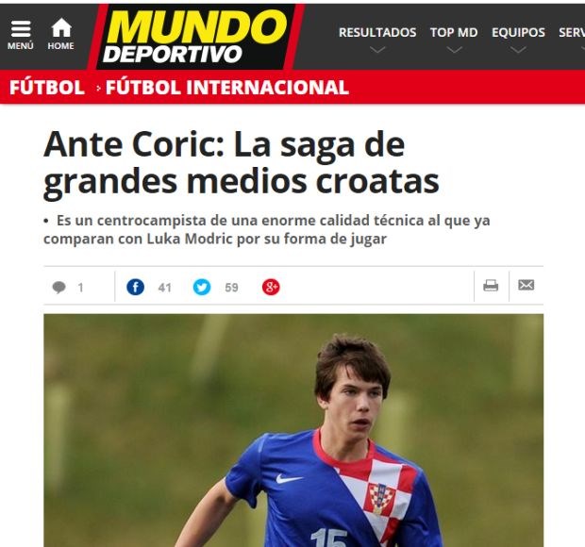Go to FÚTBOL section breadcrumb
Screen dimensions: 585x547
[47, 88]
